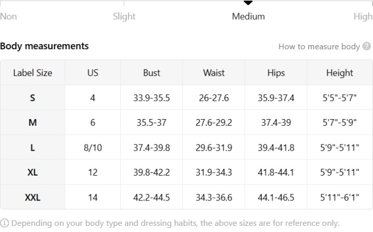Click the US column header
The width and height of the screenshot is (373, 232).
pyautogui.click(x=93, y=72)
